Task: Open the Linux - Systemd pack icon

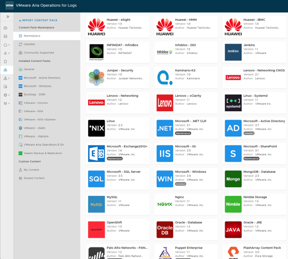Action: click(x=233, y=103)
